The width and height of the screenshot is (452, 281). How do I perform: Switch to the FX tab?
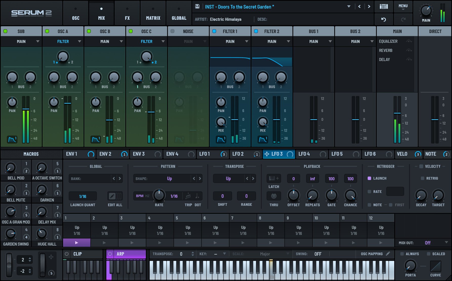[x=127, y=13]
